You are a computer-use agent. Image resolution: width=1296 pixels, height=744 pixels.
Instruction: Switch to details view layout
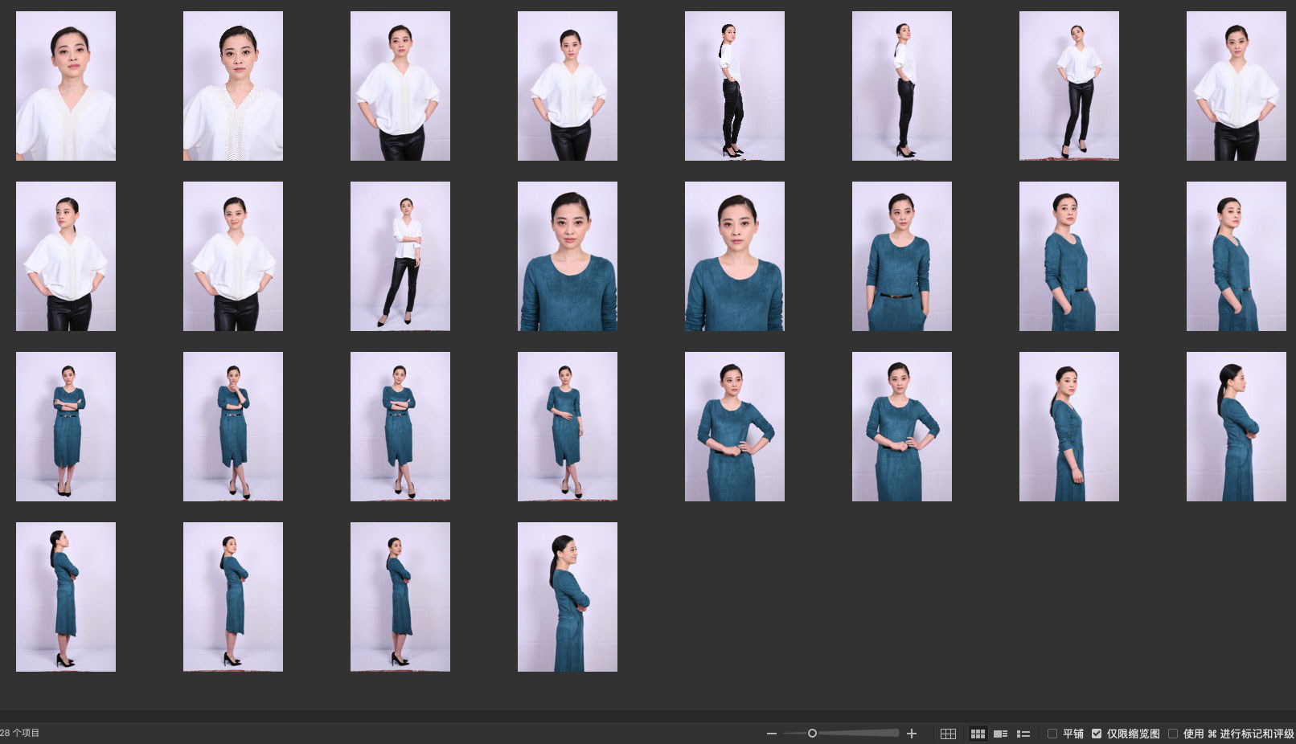tap(1000, 734)
